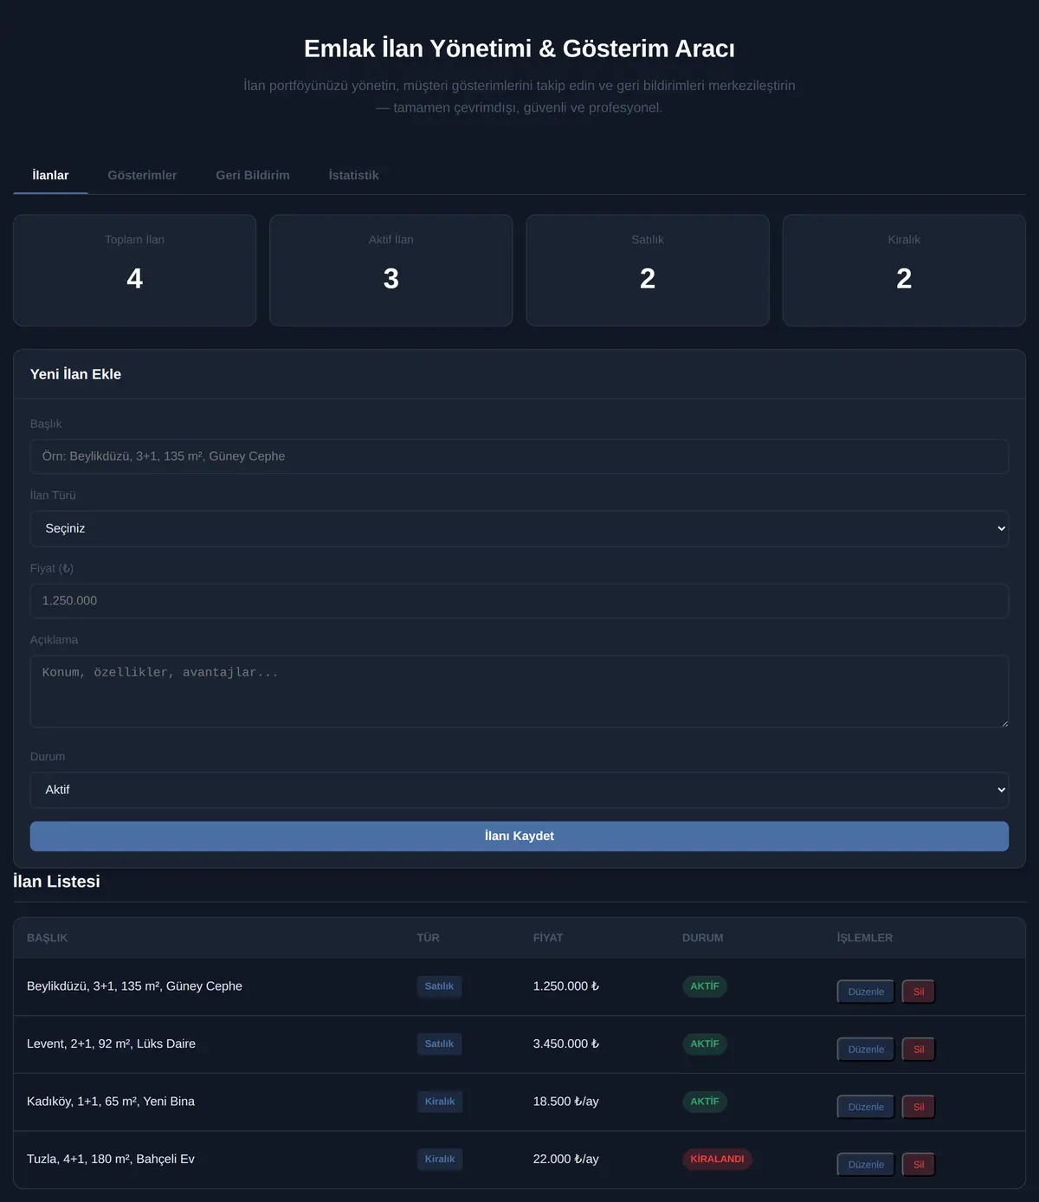Select the title 'Tuzla, 4+1, 180 m², Bahçeli Ev'
Image resolution: width=1039 pixels, height=1202 pixels.
pyautogui.click(x=111, y=1159)
